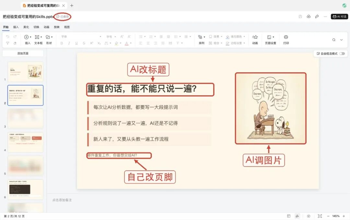The width and height of the screenshot is (350, 220).
Task: Align text center
Action: (x=148, y=43)
